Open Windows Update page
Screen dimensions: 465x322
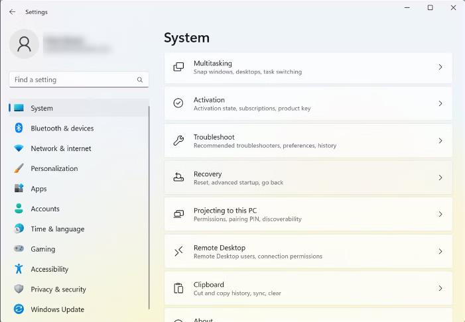78,309
